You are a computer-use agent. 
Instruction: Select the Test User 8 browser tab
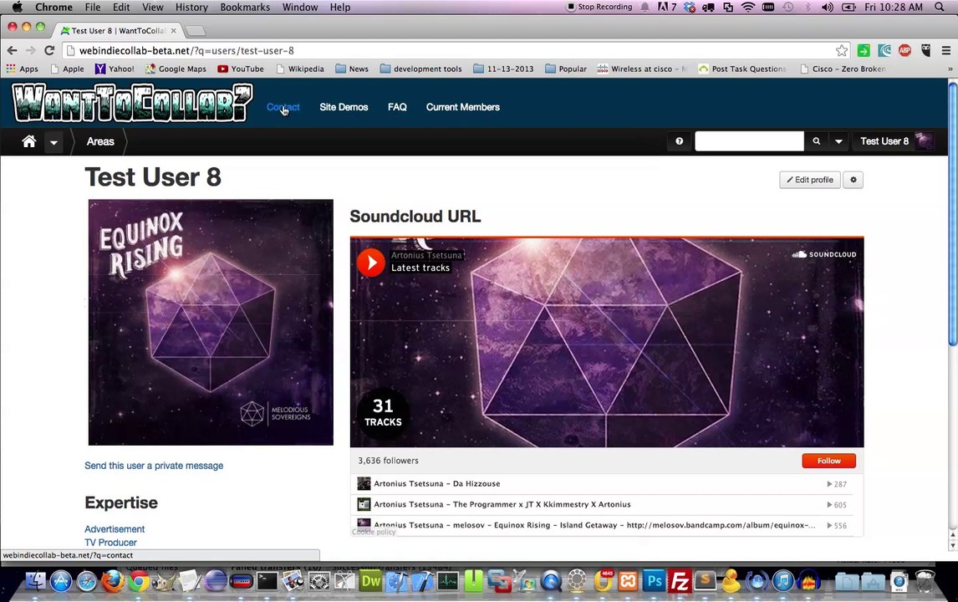coord(118,31)
